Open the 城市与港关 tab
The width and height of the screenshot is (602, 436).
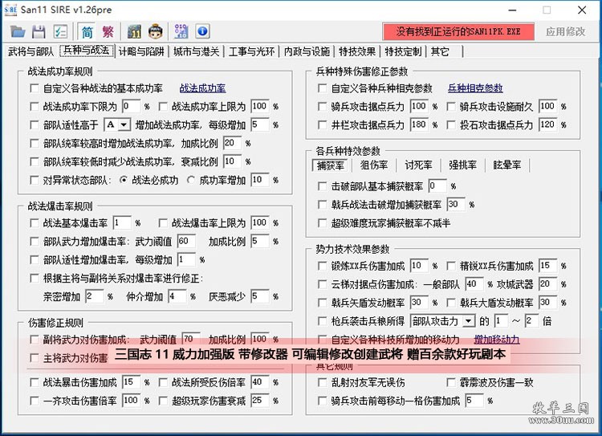[196, 51]
